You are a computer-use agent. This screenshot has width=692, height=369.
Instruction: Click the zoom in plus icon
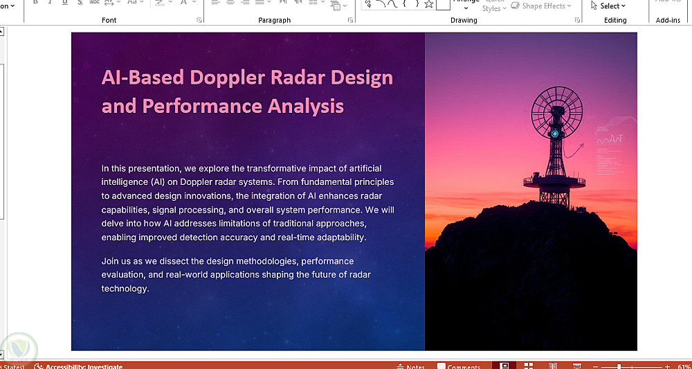tap(667, 366)
